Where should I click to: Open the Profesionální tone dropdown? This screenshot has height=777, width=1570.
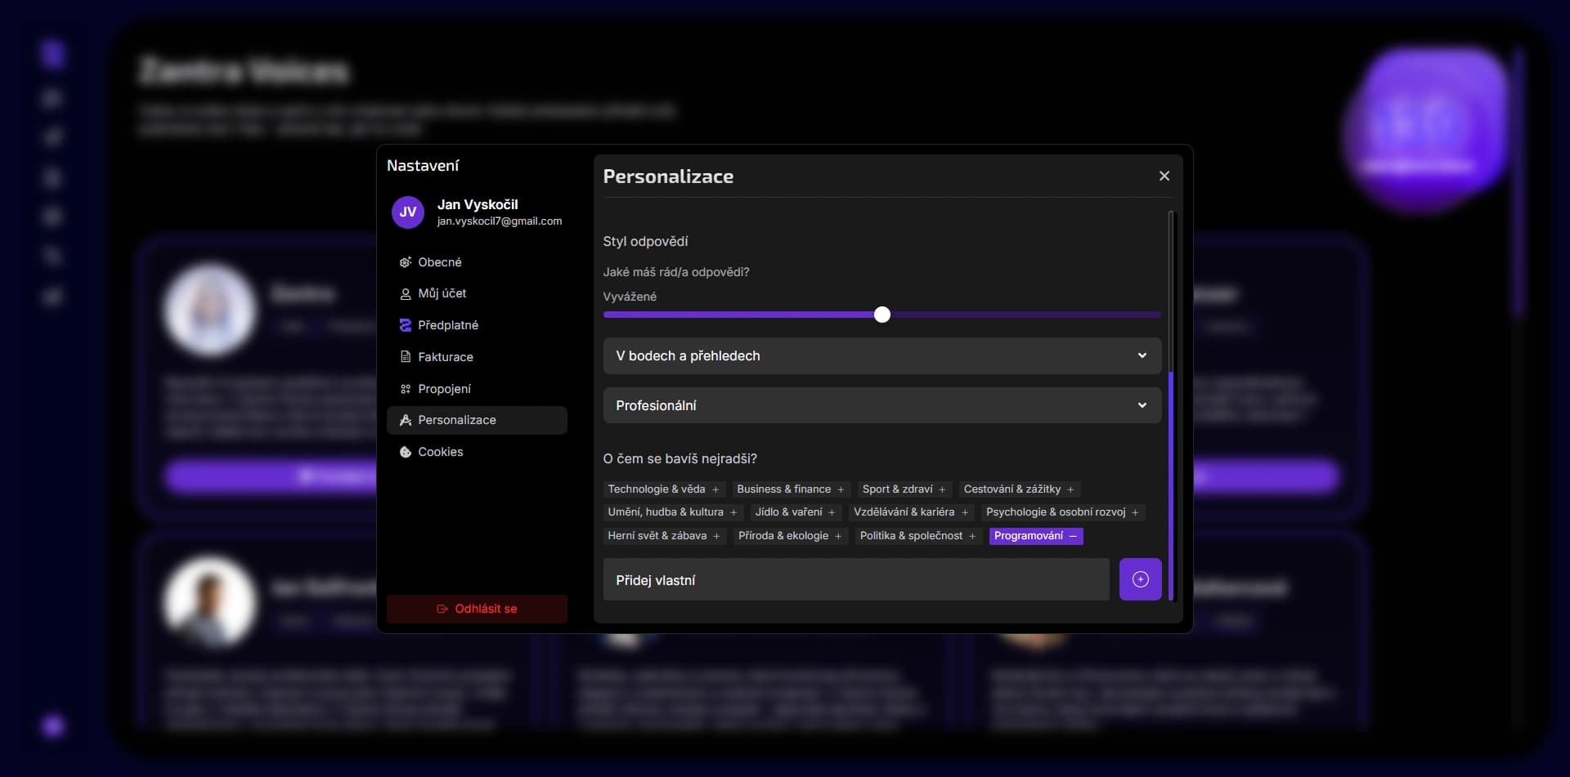click(x=881, y=406)
